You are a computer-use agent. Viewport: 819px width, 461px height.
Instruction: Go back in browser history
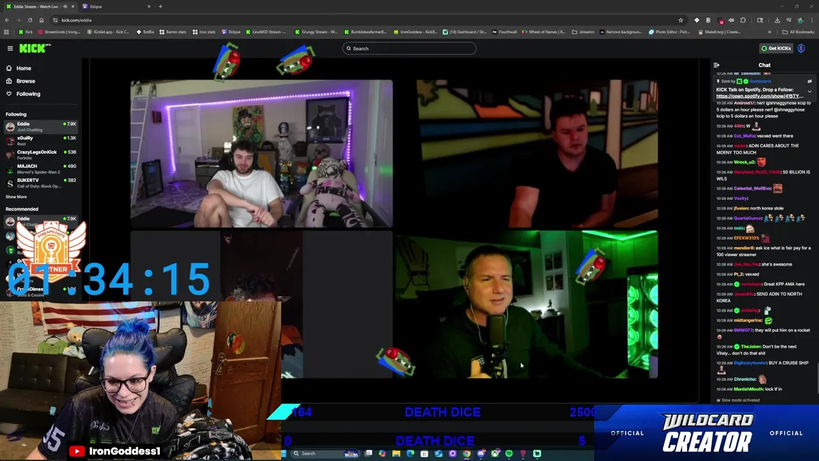pyautogui.click(x=7, y=20)
